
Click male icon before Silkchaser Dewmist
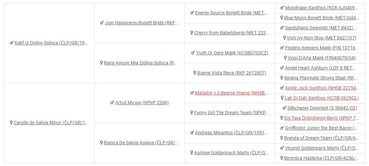284,108
